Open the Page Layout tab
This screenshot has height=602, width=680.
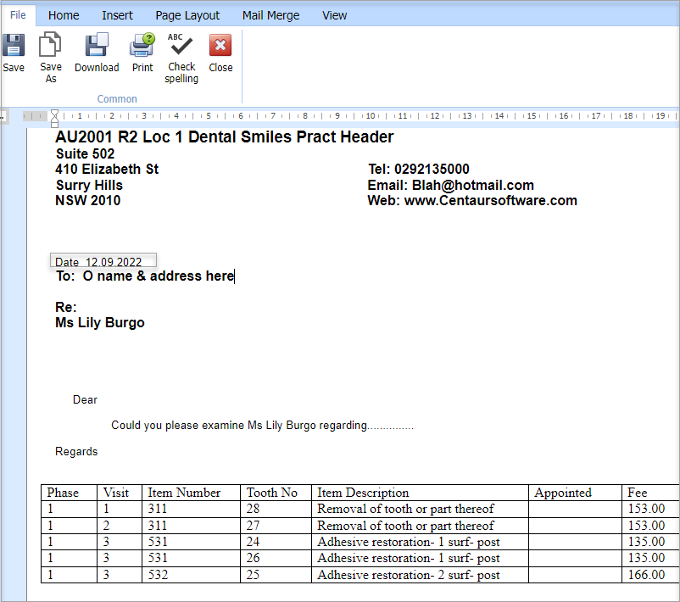point(187,15)
